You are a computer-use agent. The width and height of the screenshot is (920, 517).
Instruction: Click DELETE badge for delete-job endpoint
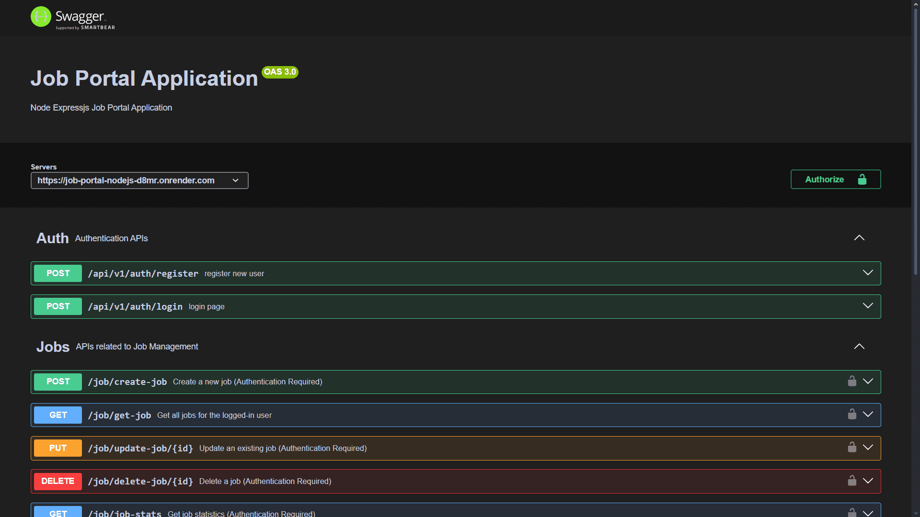58,481
